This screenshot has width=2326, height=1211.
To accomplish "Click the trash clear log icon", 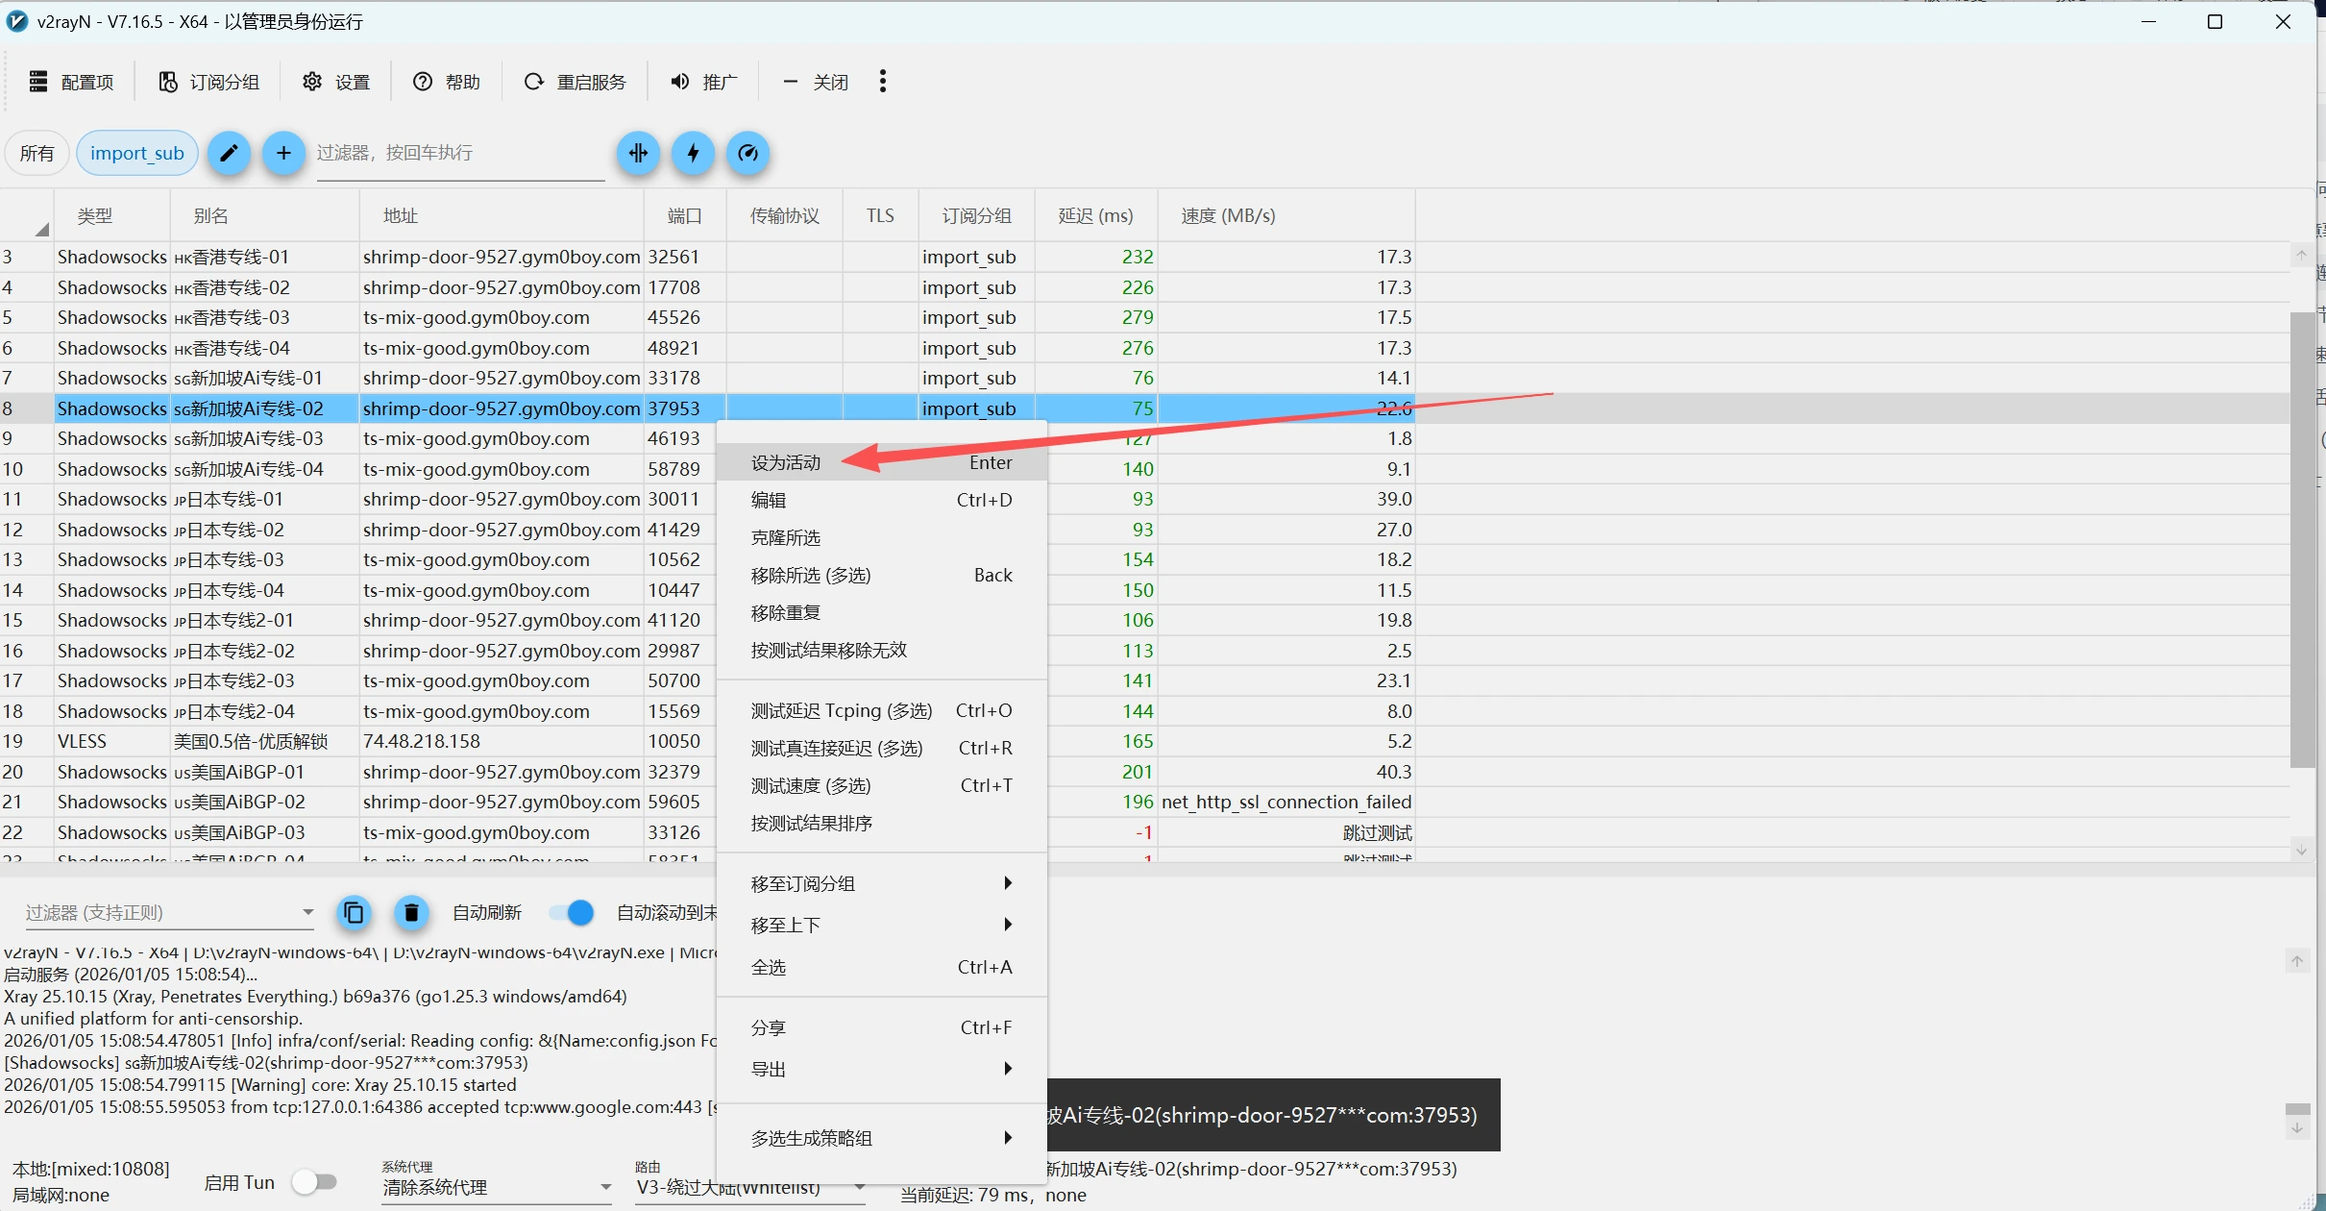I will click(411, 912).
